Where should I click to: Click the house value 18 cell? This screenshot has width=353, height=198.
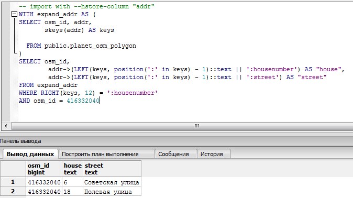(72, 192)
